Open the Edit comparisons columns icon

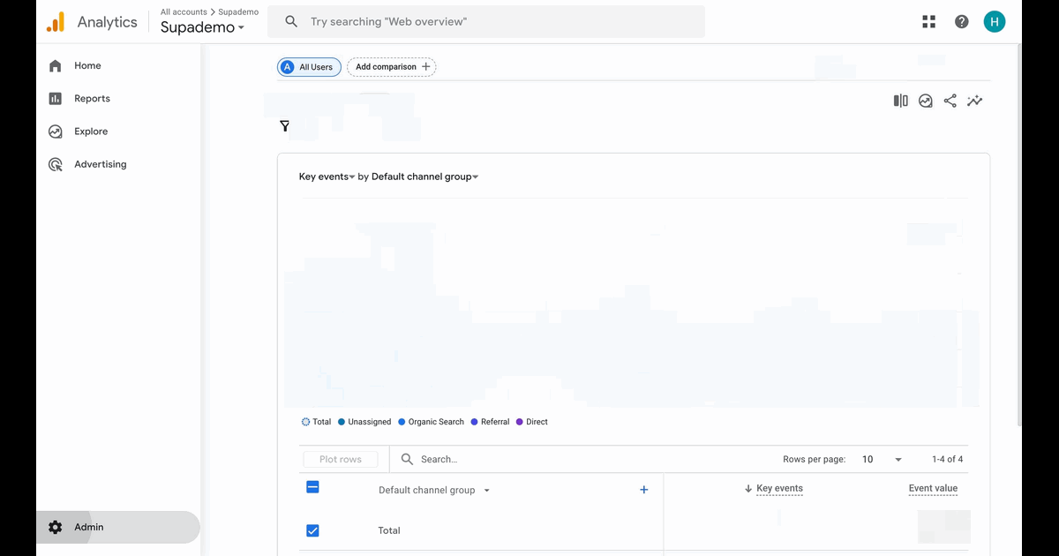click(x=900, y=101)
